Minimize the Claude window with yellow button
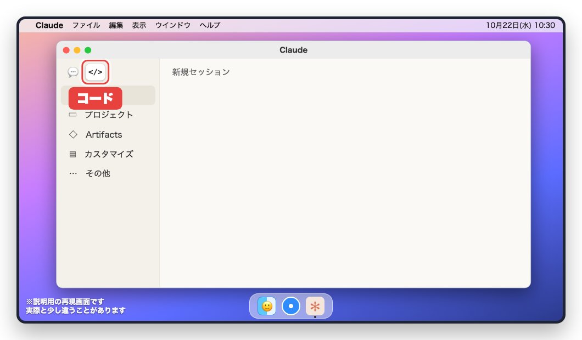 click(77, 50)
